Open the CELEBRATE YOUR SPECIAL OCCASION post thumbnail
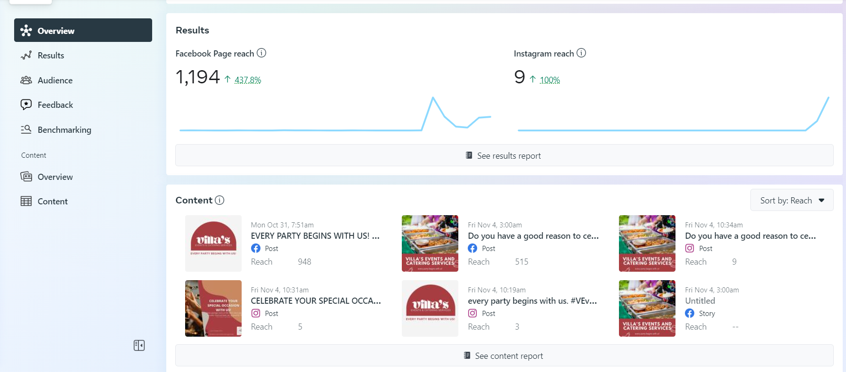The height and width of the screenshot is (372, 846). pyautogui.click(x=213, y=308)
